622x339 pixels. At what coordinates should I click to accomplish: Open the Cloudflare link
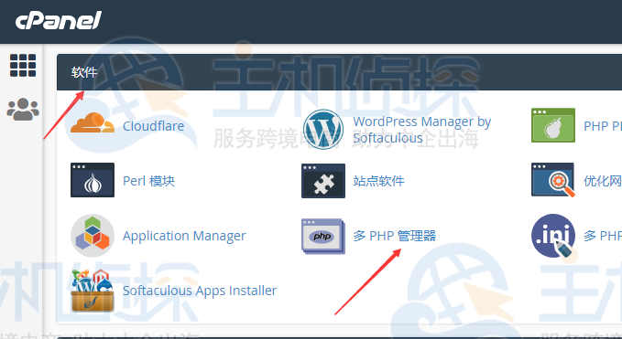154,126
